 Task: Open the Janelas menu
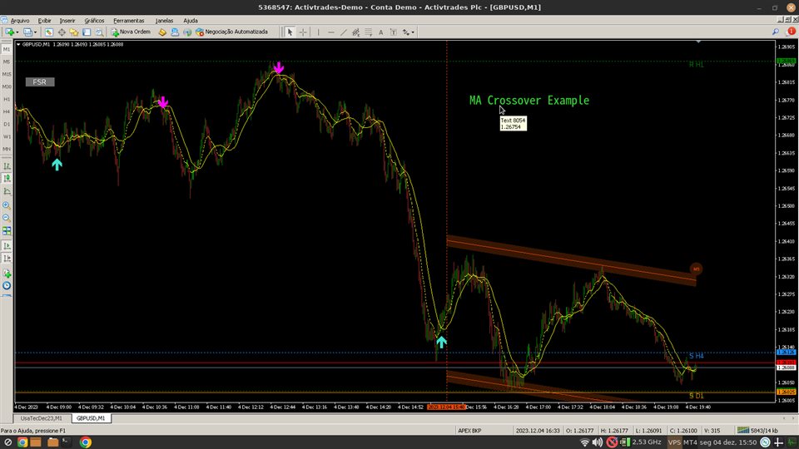pyautogui.click(x=164, y=20)
